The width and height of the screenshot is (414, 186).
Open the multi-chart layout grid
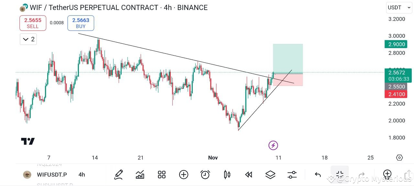[x=161, y=174]
